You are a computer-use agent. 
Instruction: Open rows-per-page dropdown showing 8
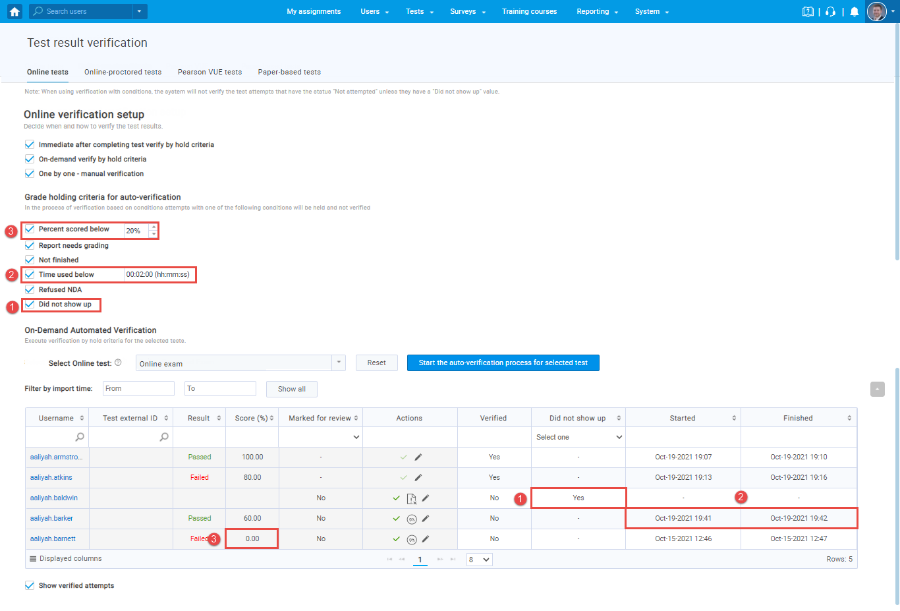[x=479, y=560]
